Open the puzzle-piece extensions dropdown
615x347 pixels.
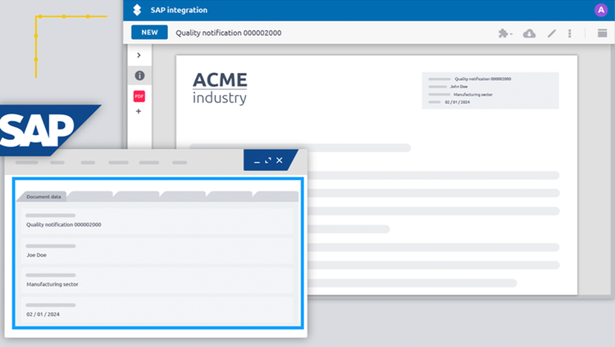click(505, 34)
